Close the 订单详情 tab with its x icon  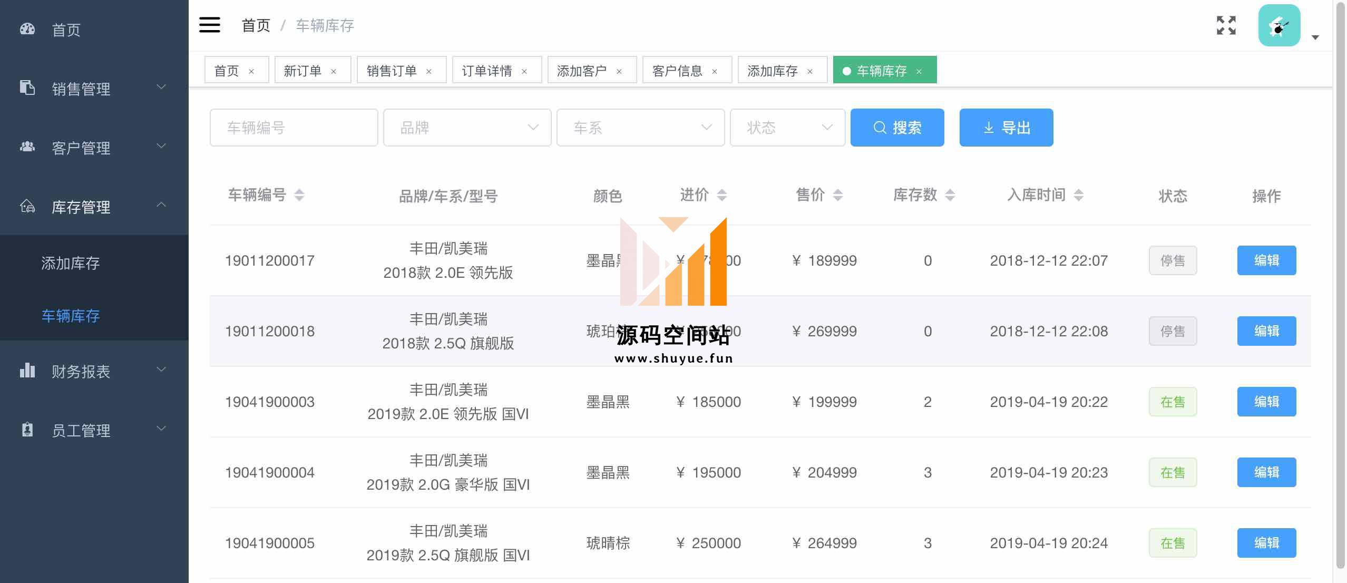click(x=524, y=71)
